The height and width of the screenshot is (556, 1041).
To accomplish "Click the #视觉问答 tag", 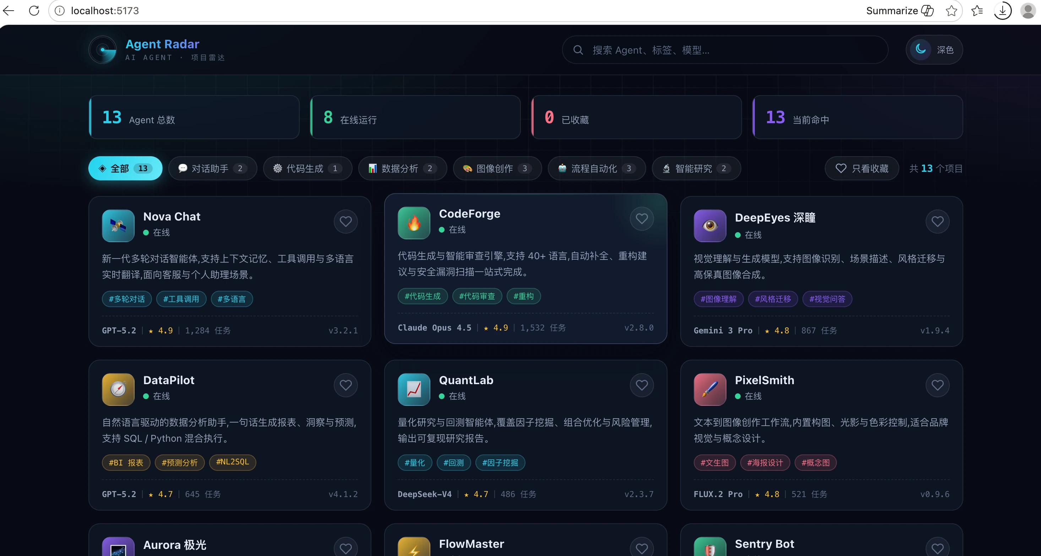I will [x=827, y=299].
